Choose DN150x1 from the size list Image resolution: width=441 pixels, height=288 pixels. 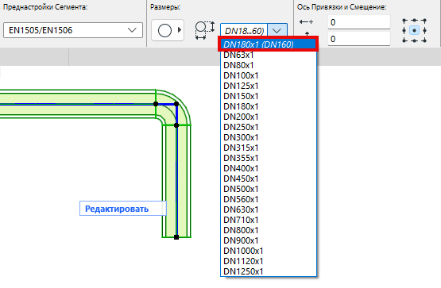coord(269,96)
